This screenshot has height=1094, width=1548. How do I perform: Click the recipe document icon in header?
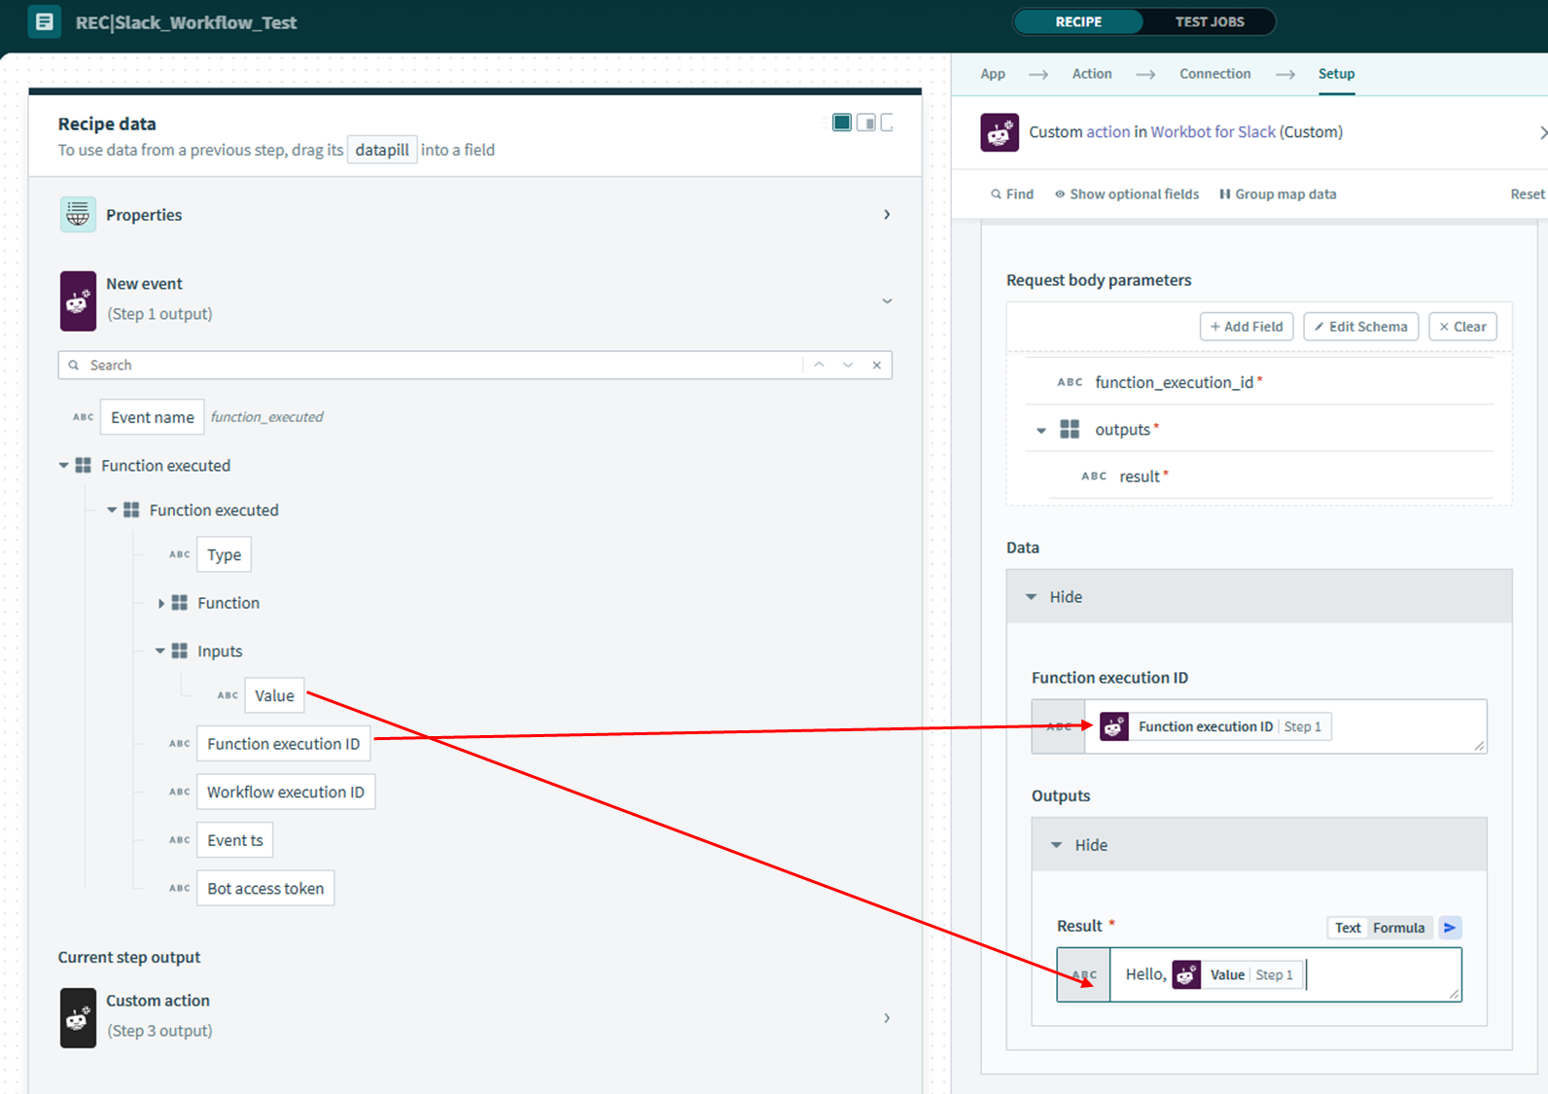pos(44,21)
